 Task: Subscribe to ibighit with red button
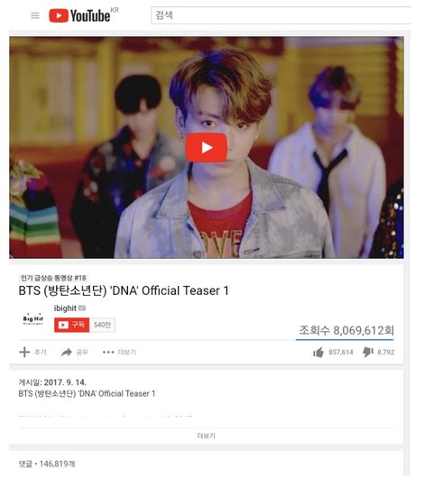click(71, 325)
